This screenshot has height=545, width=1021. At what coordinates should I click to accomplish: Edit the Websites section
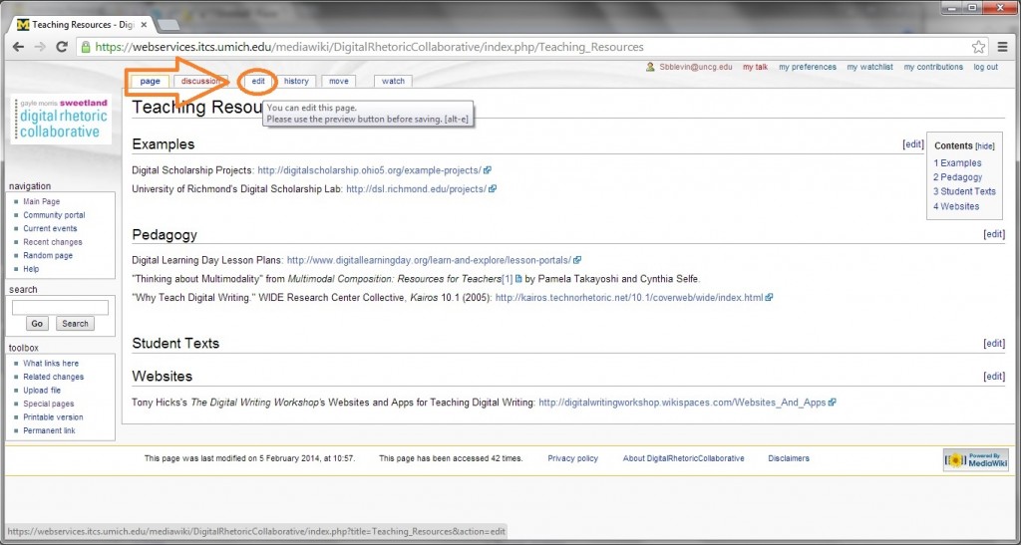tap(994, 376)
